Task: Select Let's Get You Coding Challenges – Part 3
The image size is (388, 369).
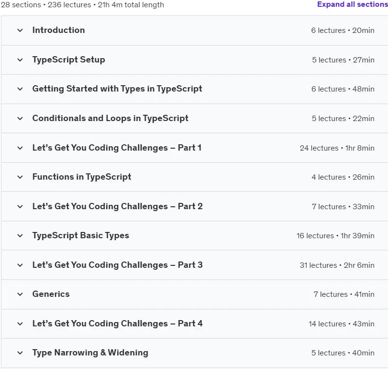Action: coord(117,265)
